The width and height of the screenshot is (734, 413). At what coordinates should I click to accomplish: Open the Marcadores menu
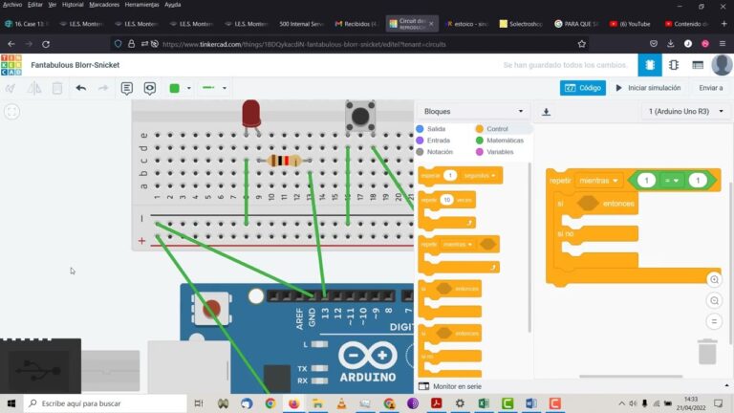click(104, 5)
